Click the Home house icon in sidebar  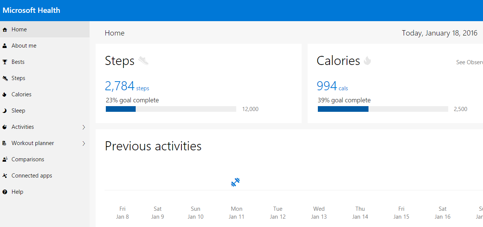click(5, 29)
